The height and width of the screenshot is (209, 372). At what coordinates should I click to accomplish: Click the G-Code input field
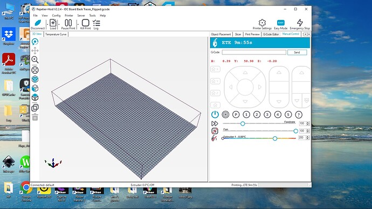click(x=254, y=52)
